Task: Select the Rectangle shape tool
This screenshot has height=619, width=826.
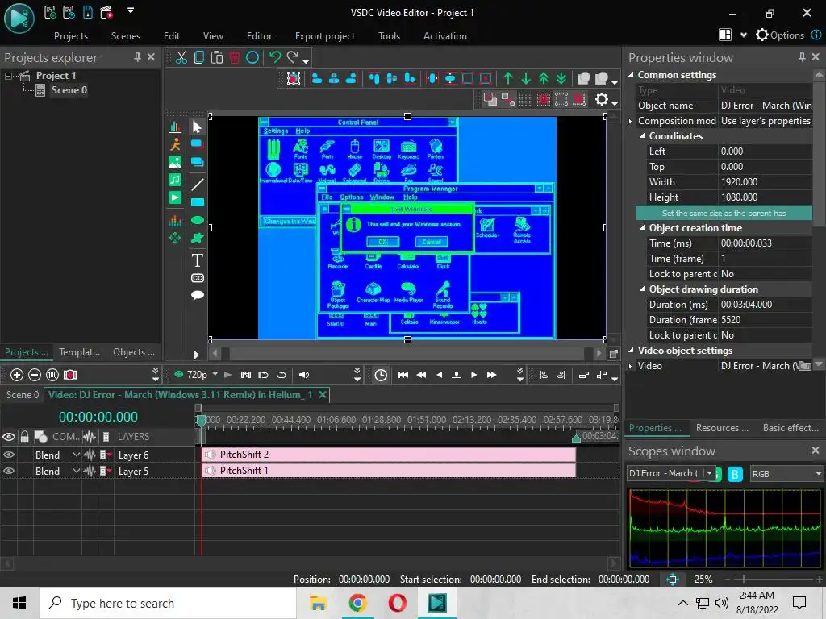Action: click(197, 202)
